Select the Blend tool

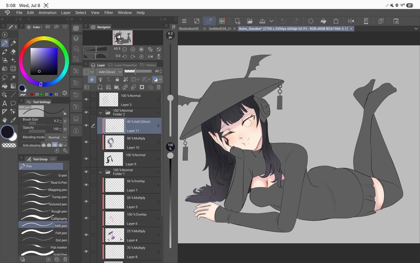[x=5, y=69]
